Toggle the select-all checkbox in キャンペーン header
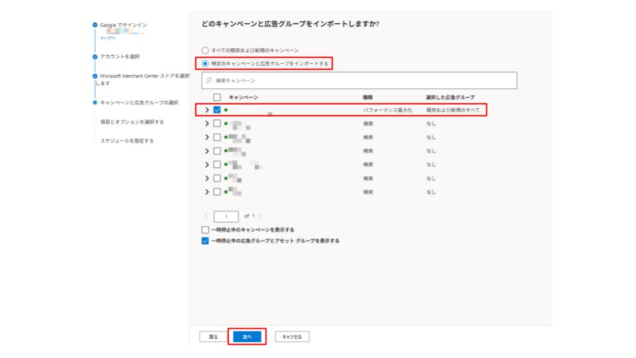Screen dimensions: 636x358 [217, 97]
